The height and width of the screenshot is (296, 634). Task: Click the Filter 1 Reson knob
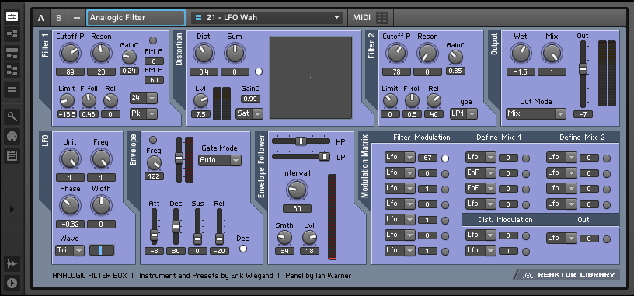point(101,53)
